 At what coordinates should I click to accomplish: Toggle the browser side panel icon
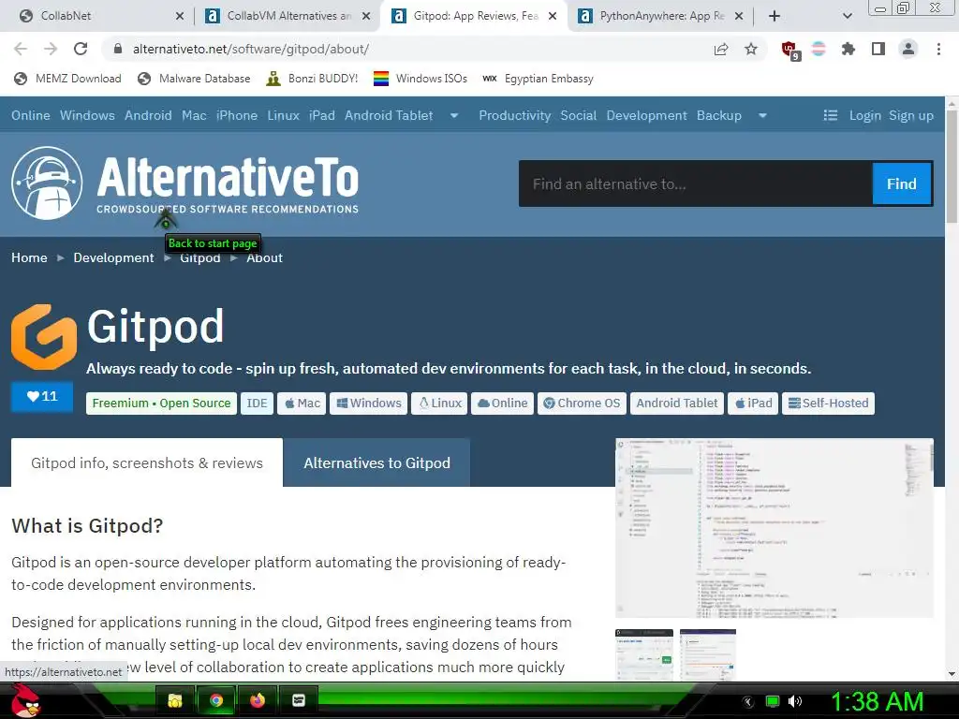tap(878, 49)
